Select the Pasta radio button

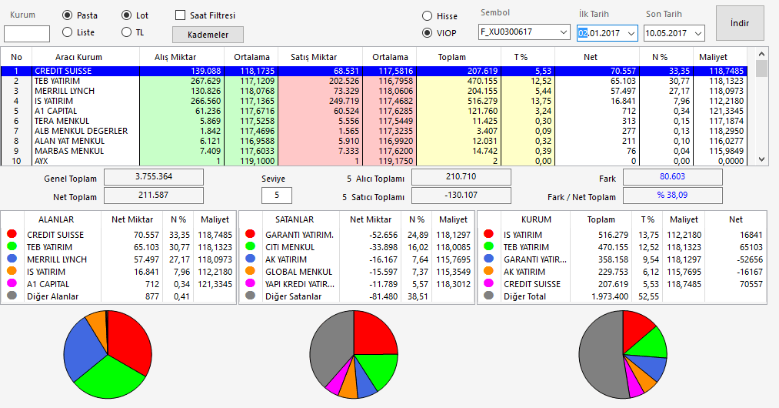(67, 15)
